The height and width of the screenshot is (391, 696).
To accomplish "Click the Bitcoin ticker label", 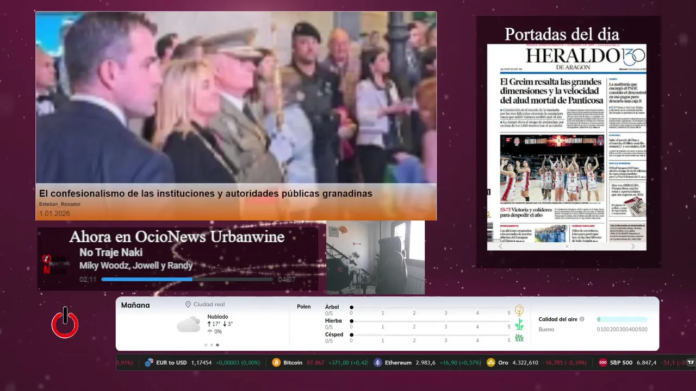I will point(293,362).
